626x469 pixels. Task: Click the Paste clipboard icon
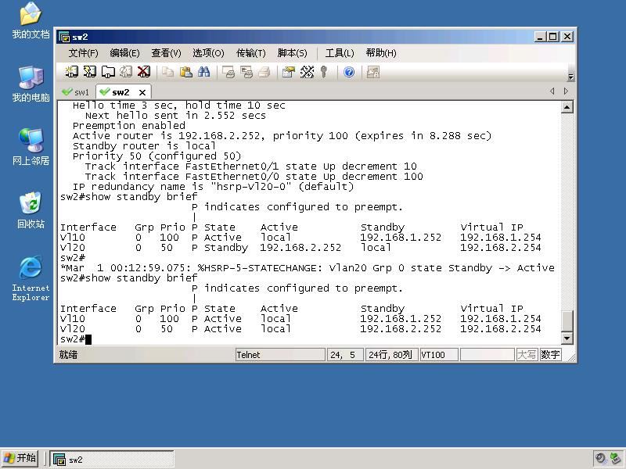(x=186, y=72)
